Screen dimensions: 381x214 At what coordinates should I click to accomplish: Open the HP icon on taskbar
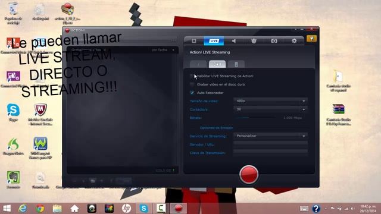[126, 209]
